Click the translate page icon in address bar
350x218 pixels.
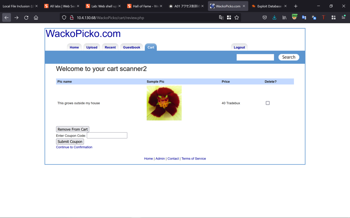pyautogui.click(x=221, y=18)
